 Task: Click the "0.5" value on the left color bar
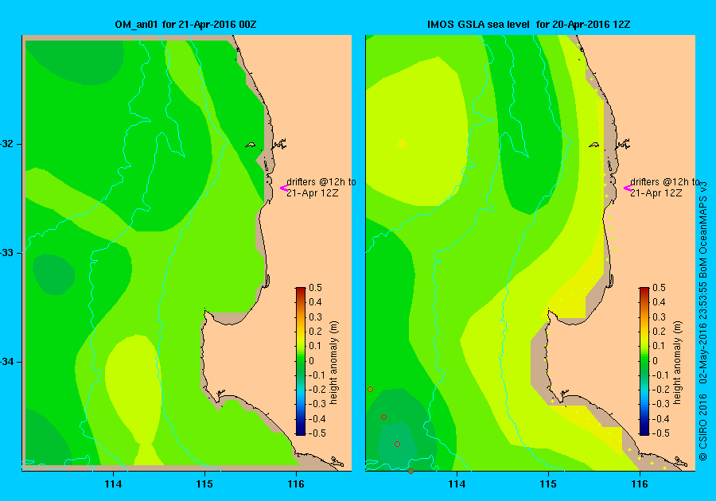coord(316,288)
